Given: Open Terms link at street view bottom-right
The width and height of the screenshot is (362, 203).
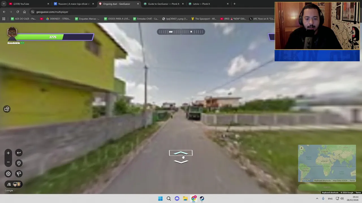Looking at the screenshot, I should pyautogui.click(x=358, y=193).
